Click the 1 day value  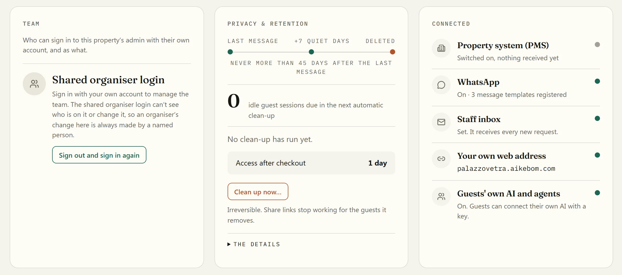coord(378,163)
